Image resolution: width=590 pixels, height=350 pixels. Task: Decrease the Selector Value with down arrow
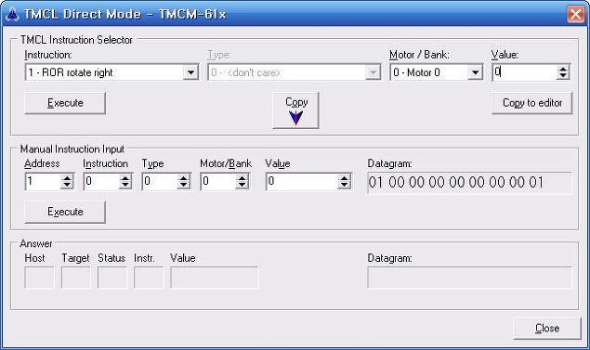[x=563, y=75]
